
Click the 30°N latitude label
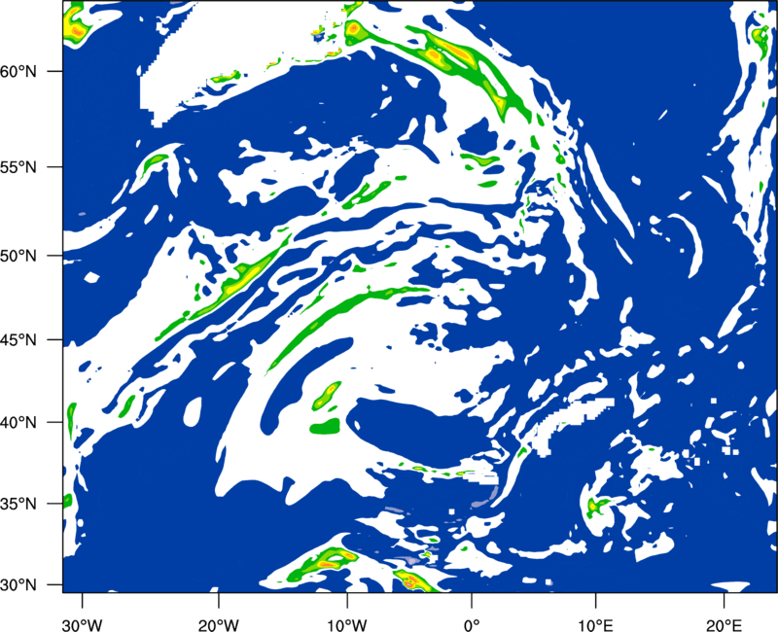point(18,585)
